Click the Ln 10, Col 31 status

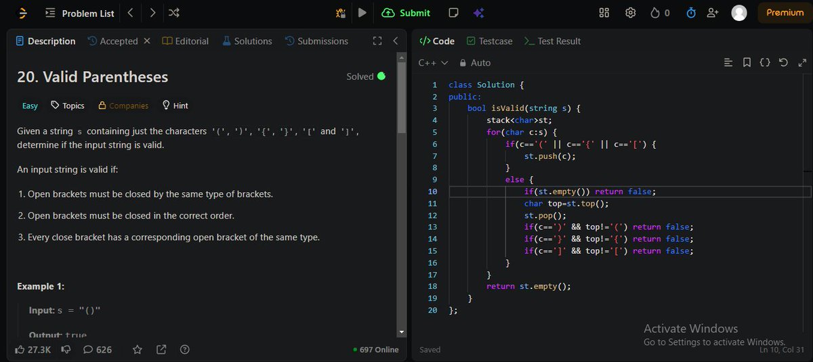coord(783,349)
